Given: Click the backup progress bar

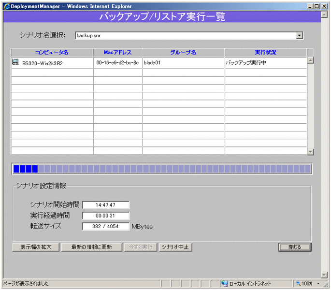Looking at the screenshot, I should click(162, 169).
